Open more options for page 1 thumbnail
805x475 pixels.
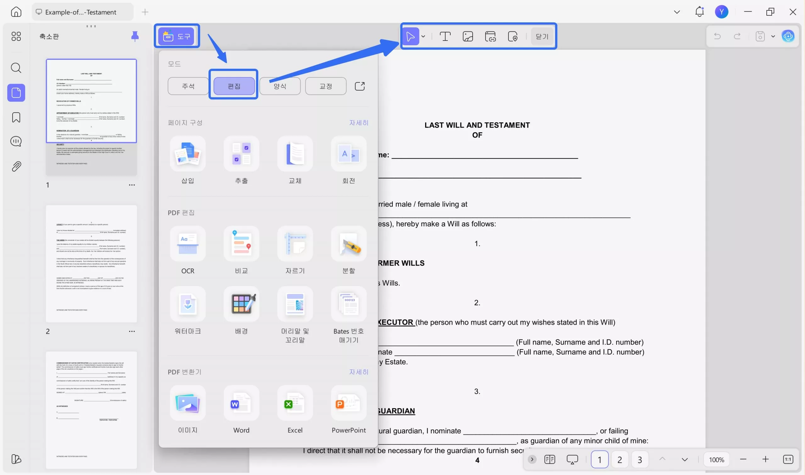click(131, 185)
